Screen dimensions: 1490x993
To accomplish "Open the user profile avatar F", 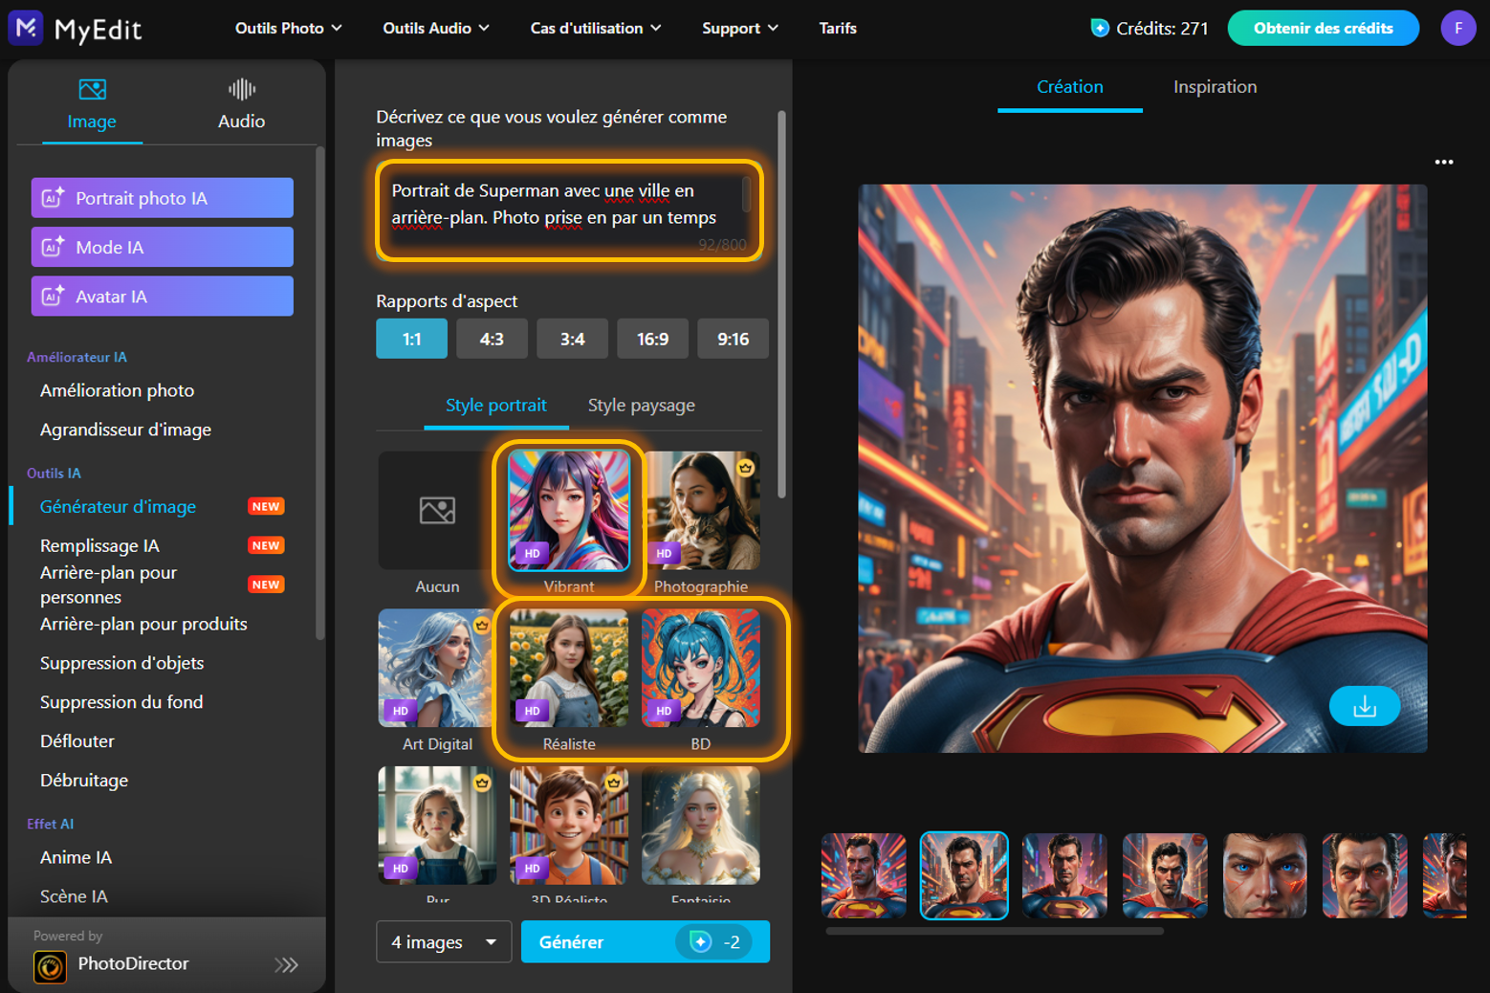I will click(1457, 29).
